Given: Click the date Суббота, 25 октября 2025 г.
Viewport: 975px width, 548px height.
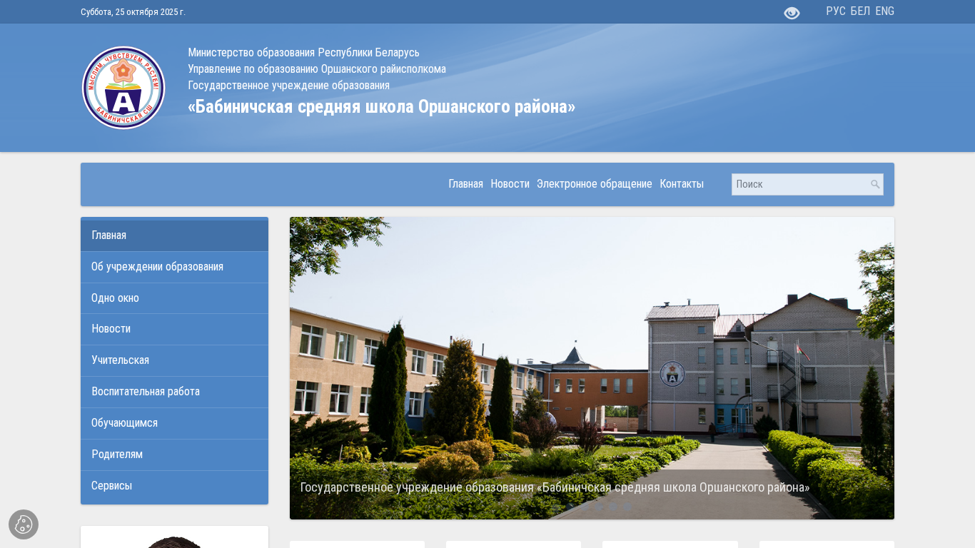Looking at the screenshot, I should (x=133, y=12).
